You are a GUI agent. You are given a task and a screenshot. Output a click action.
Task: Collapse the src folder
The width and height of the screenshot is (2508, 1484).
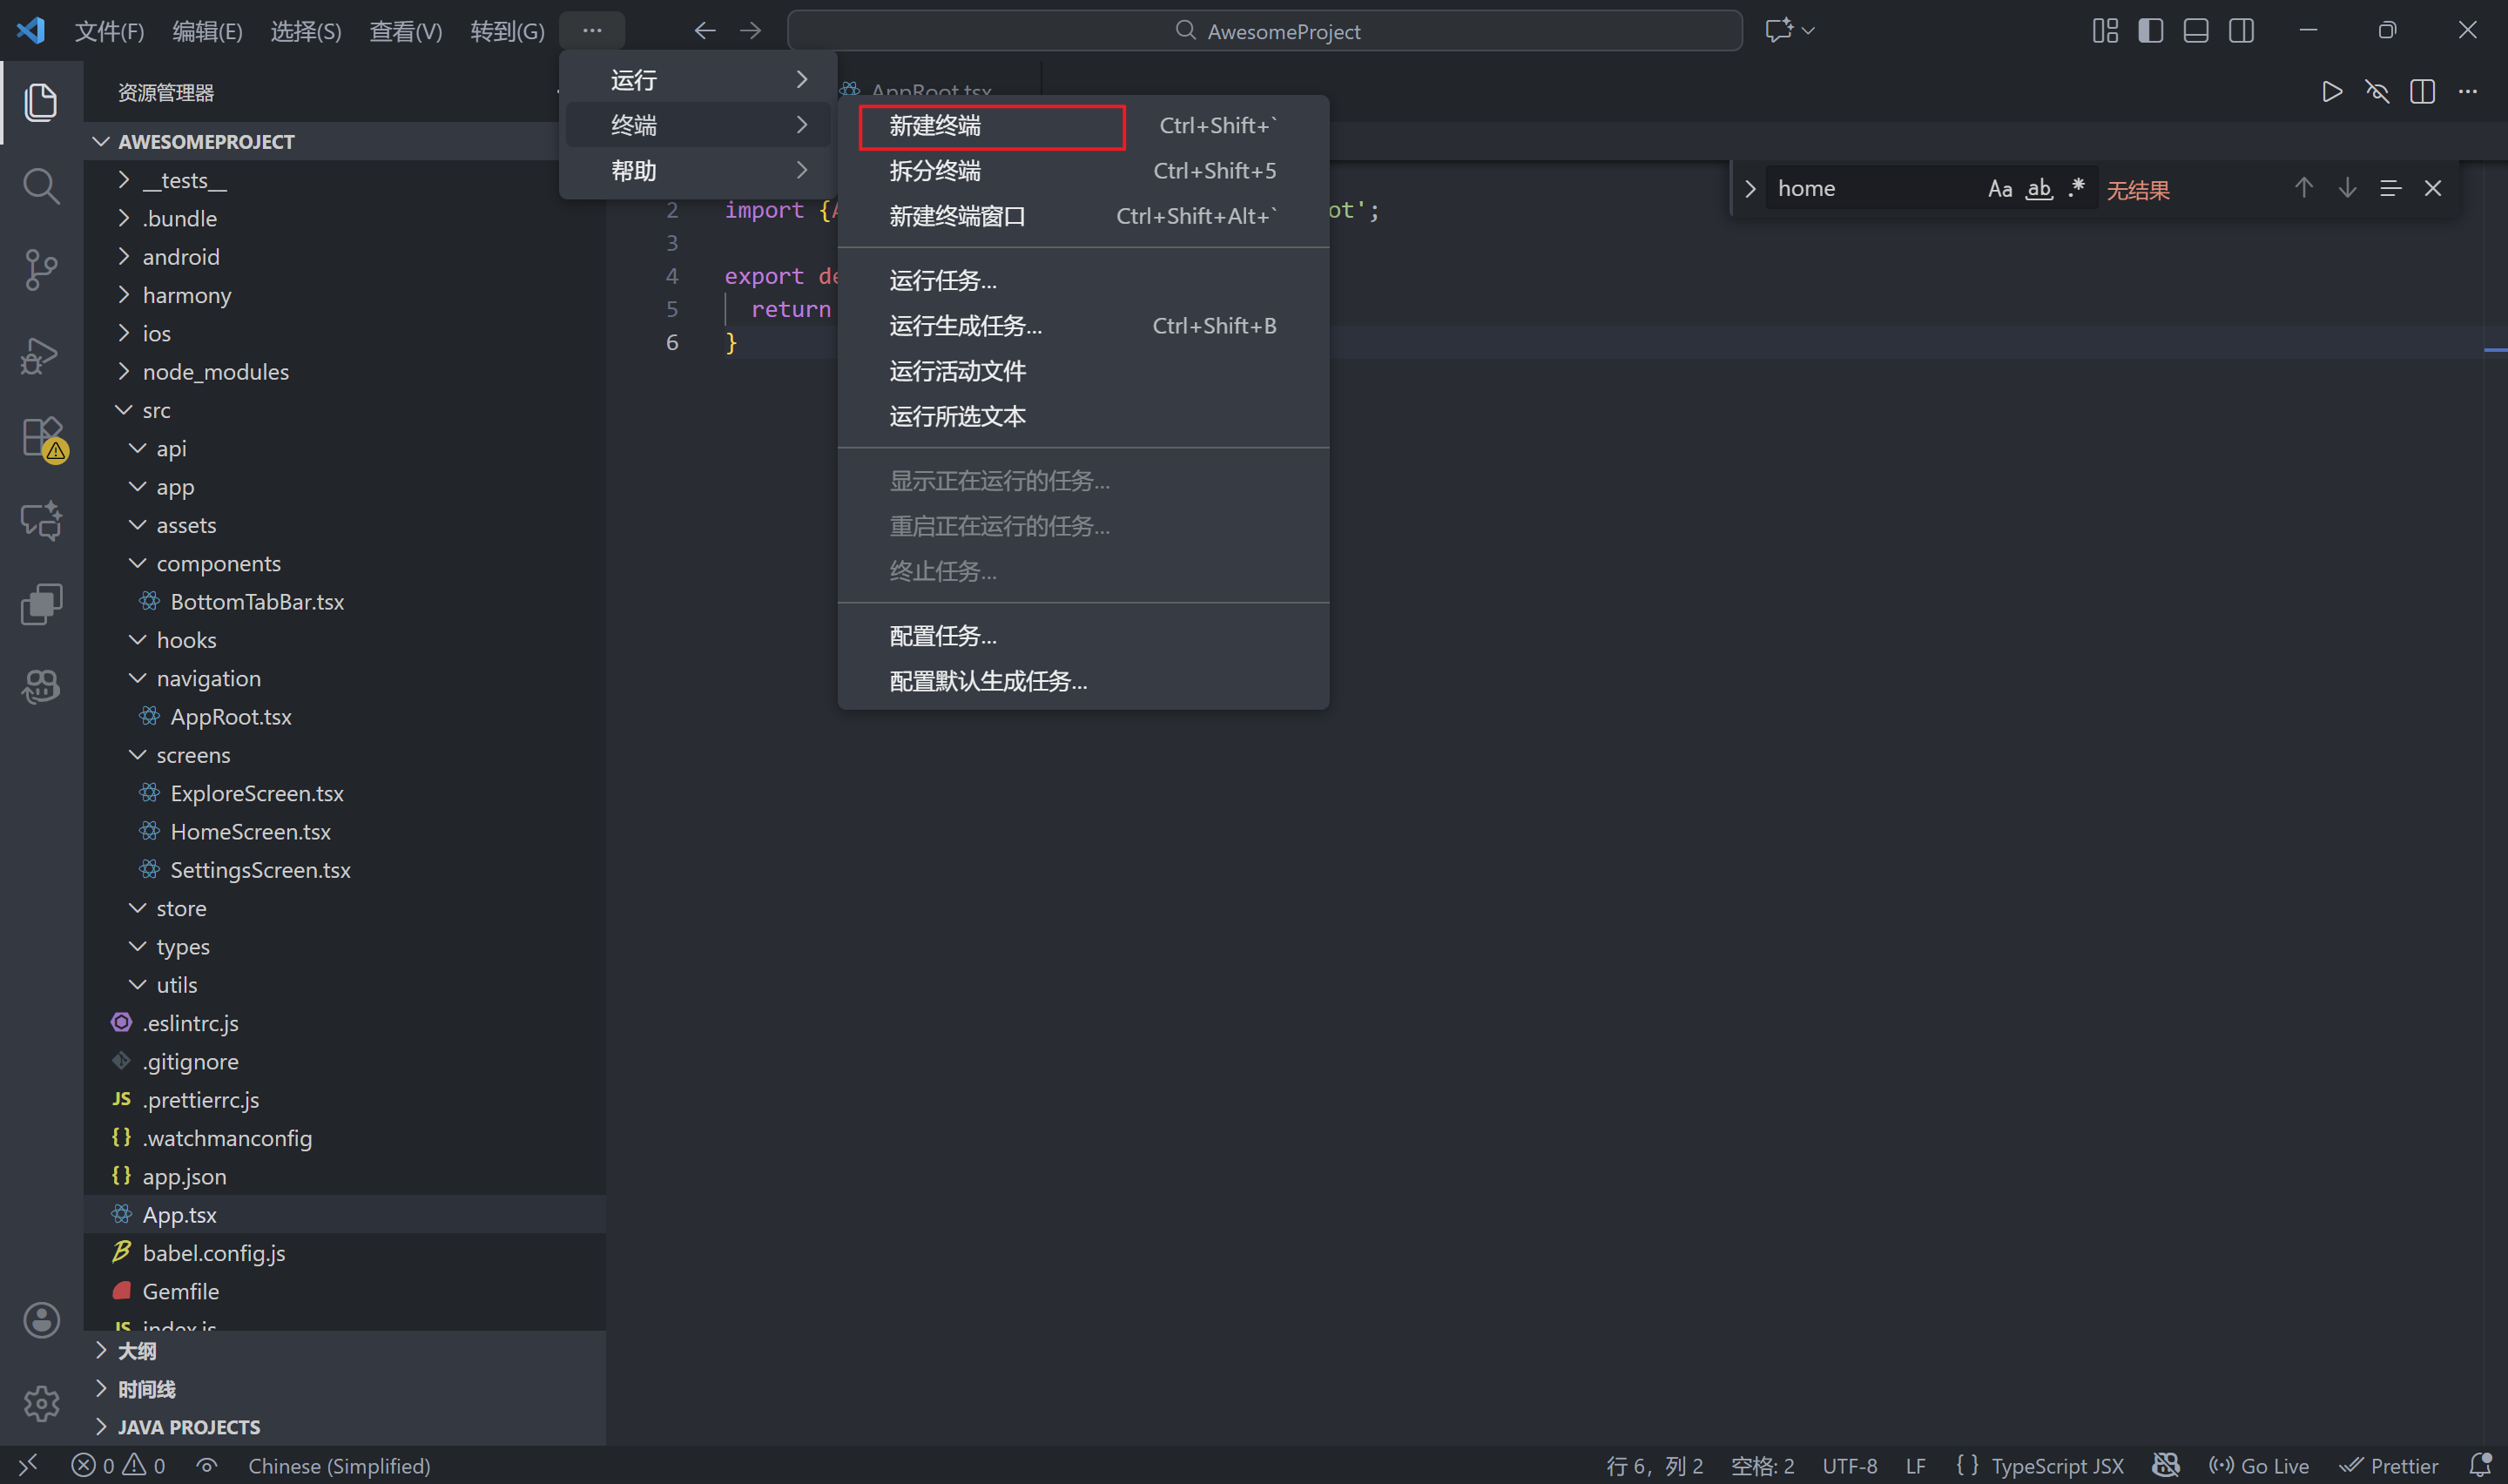point(157,409)
